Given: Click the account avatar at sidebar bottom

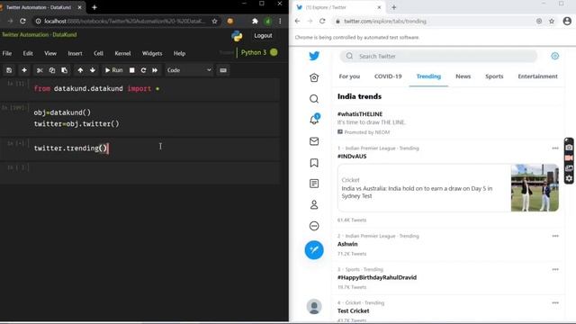Looking at the screenshot, I should [x=314, y=306].
